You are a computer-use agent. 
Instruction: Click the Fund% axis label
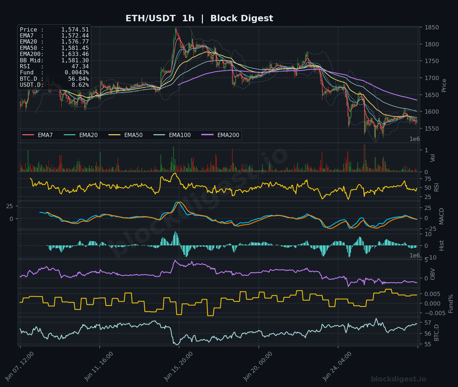[451, 303]
